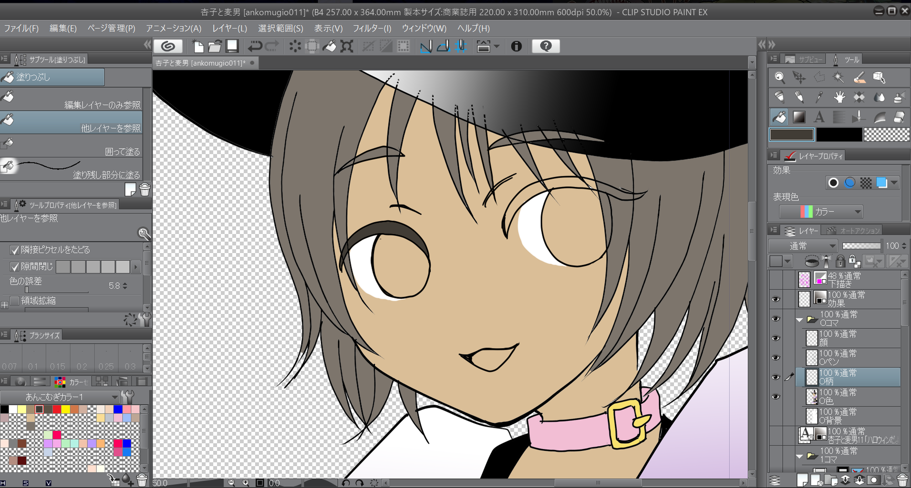This screenshot has width=911, height=488.
Task: Open the レイヤー(L) menu
Action: click(x=229, y=28)
